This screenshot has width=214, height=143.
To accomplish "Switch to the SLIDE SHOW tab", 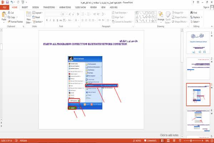I will pyautogui.click(x=81, y=8).
